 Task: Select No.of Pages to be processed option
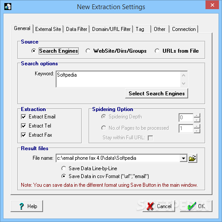pyautogui.click(x=135, y=128)
